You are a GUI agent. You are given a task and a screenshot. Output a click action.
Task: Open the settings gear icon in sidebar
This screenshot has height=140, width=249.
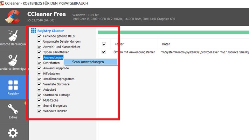click(x=13, y=133)
